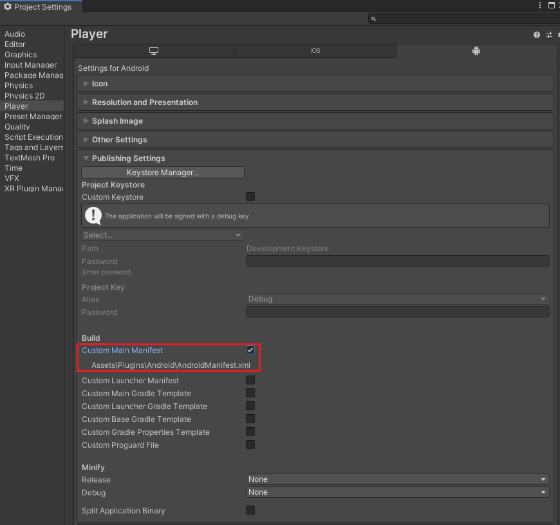Viewport: 560px width, 525px height.
Task: Open the Player settings help icon
Action: 536,35
